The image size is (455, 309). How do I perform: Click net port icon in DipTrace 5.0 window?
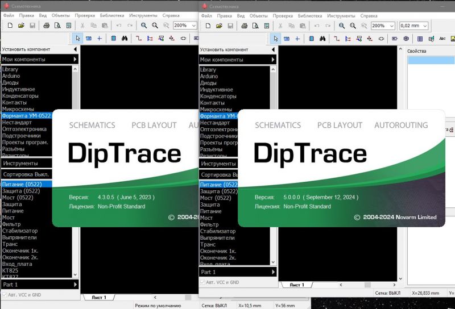coord(394,39)
